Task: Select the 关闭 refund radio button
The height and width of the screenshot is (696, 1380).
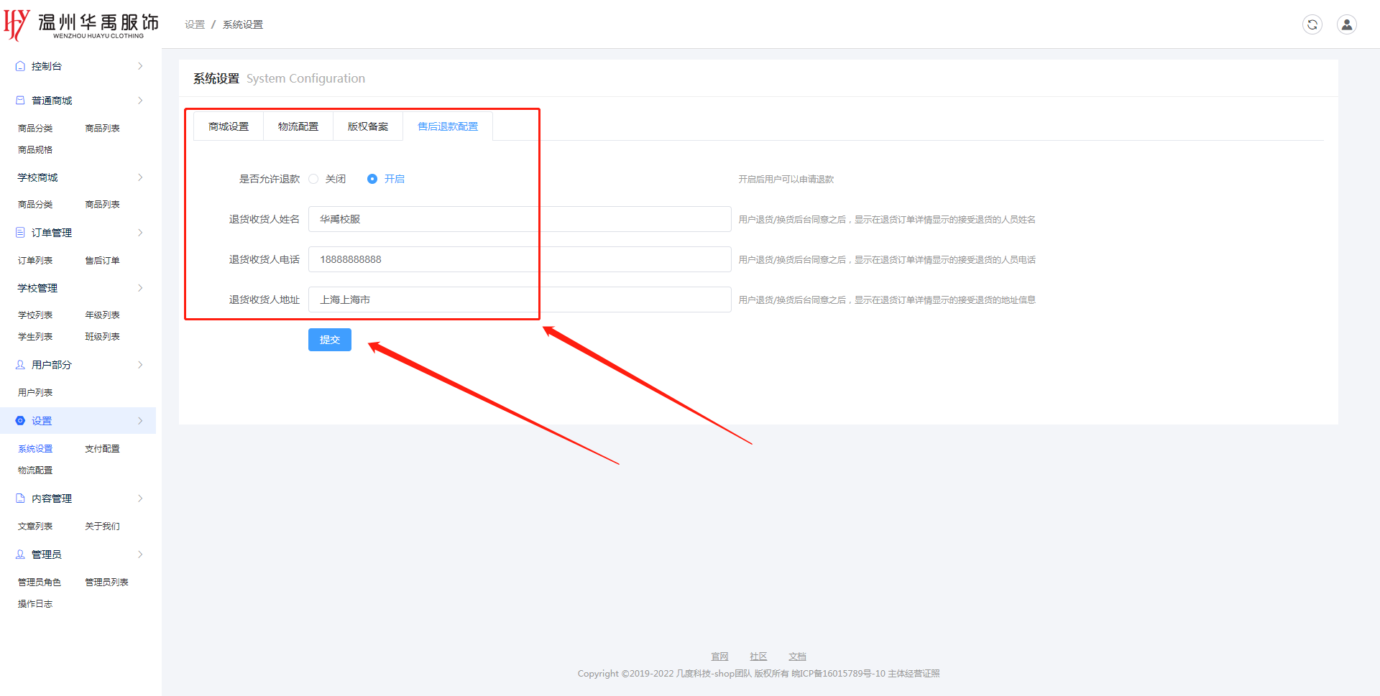Action: (x=313, y=179)
